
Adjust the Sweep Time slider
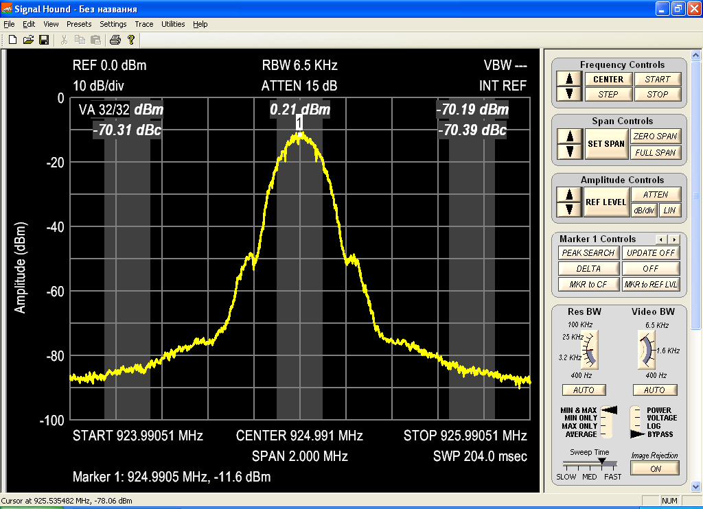(602, 462)
